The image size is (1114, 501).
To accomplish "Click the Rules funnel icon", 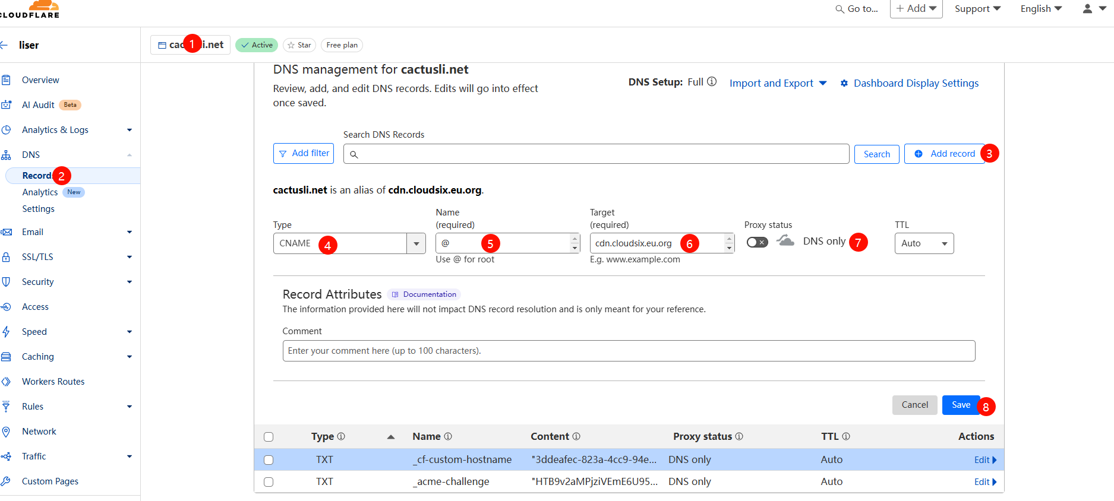I will (x=6, y=407).
